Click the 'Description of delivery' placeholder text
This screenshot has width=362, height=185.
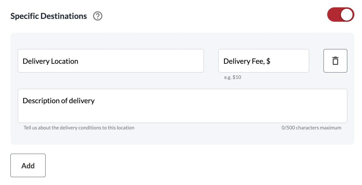tap(59, 101)
